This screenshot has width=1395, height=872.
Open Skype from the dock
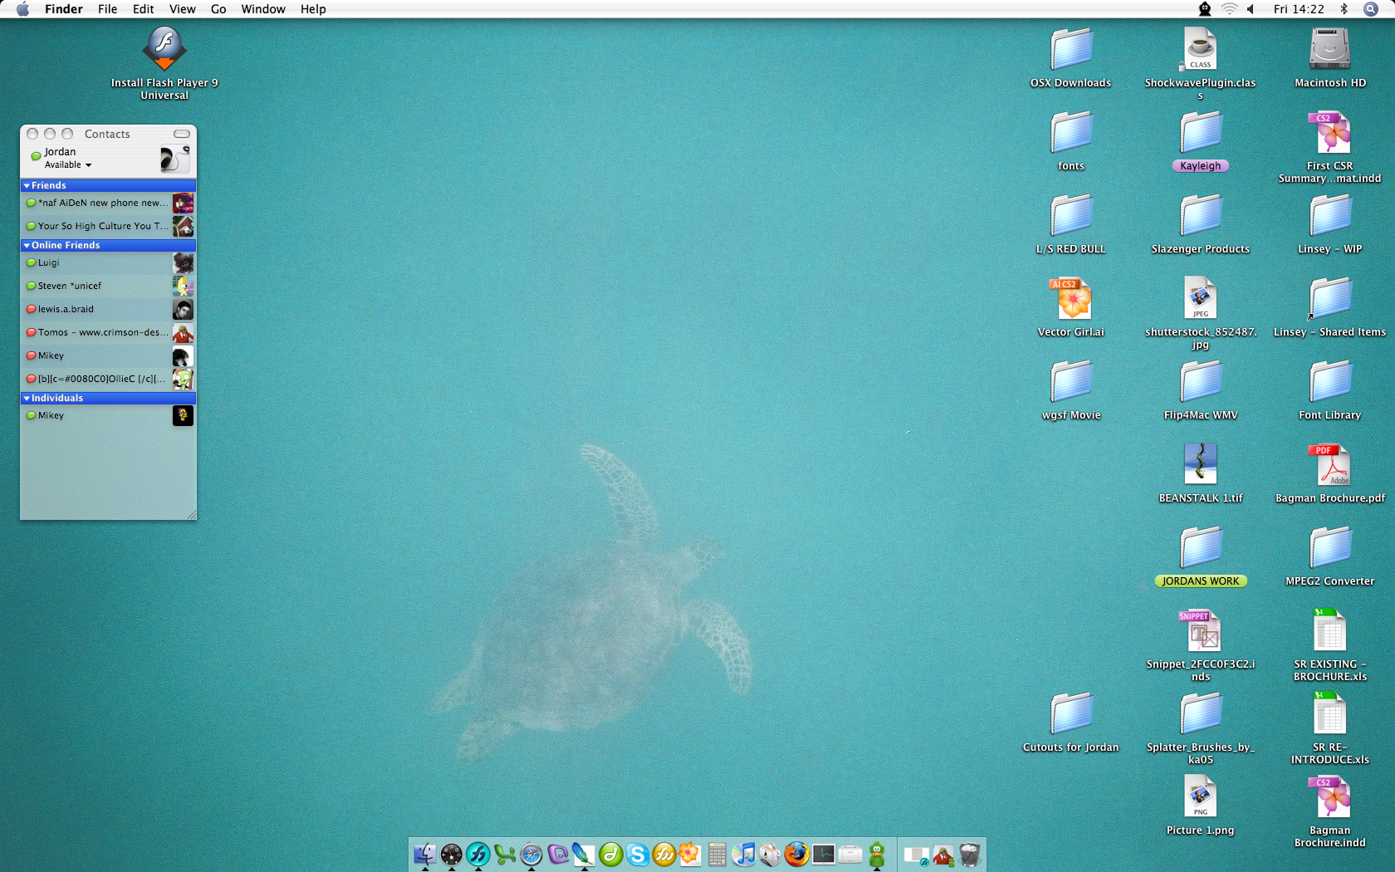[x=638, y=854]
